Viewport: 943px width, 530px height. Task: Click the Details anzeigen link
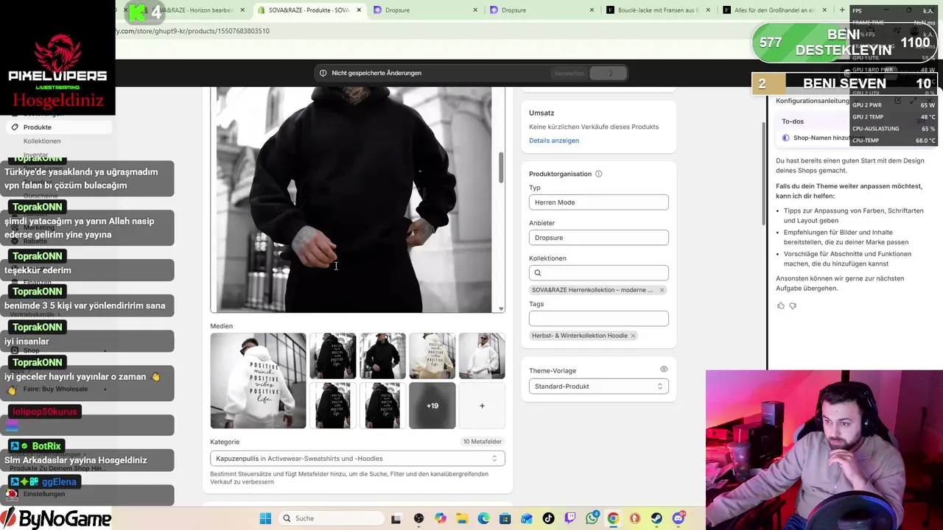click(x=553, y=141)
